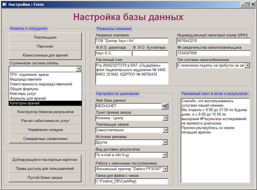Open Стандартные справочники
257x190 pixels.
(45, 139)
